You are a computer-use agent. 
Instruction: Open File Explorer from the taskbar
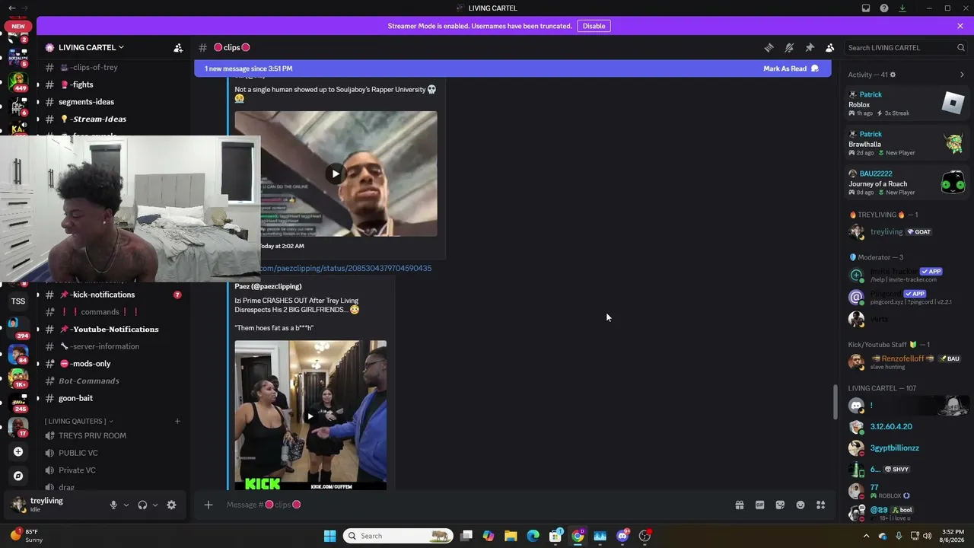click(511, 536)
